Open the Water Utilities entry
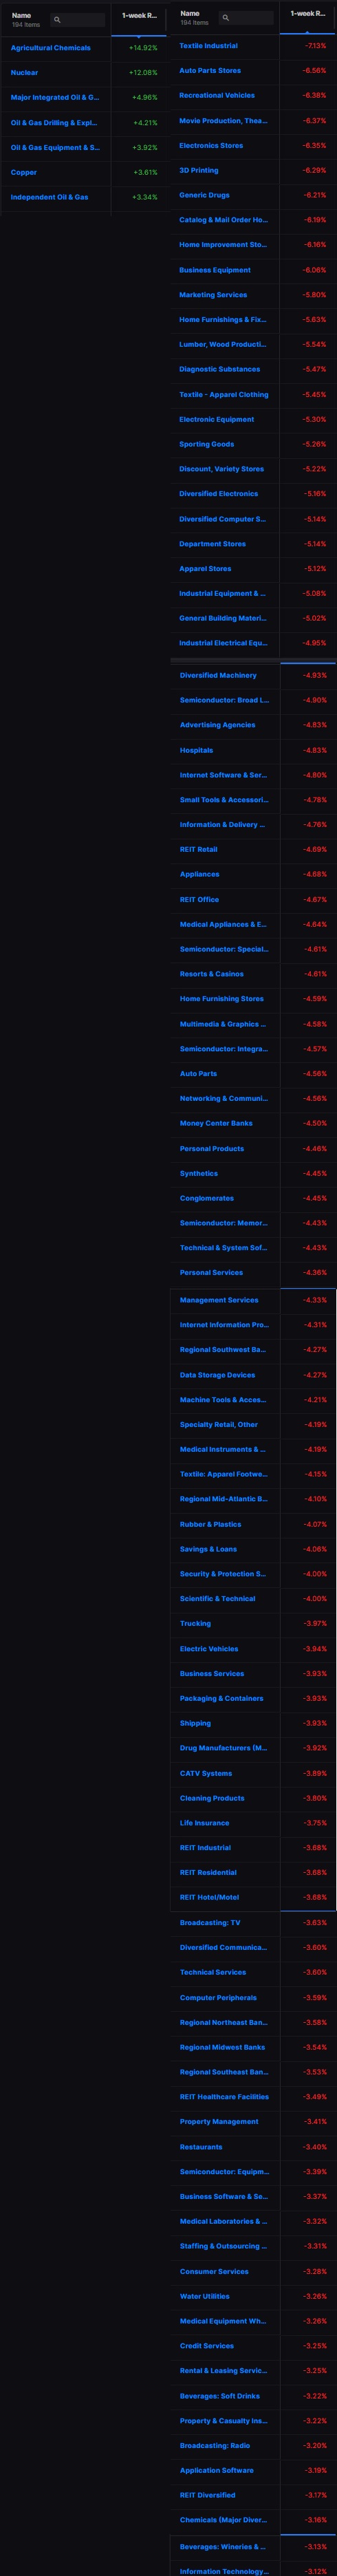 pyautogui.click(x=204, y=2295)
